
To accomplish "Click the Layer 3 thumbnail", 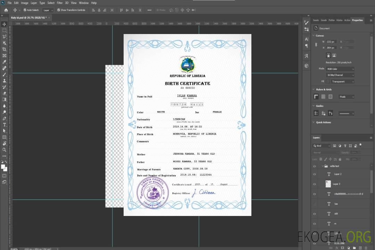I will (328, 184).
